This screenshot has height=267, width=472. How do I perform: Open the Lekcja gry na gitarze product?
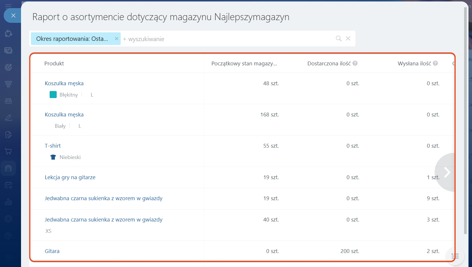70,177
